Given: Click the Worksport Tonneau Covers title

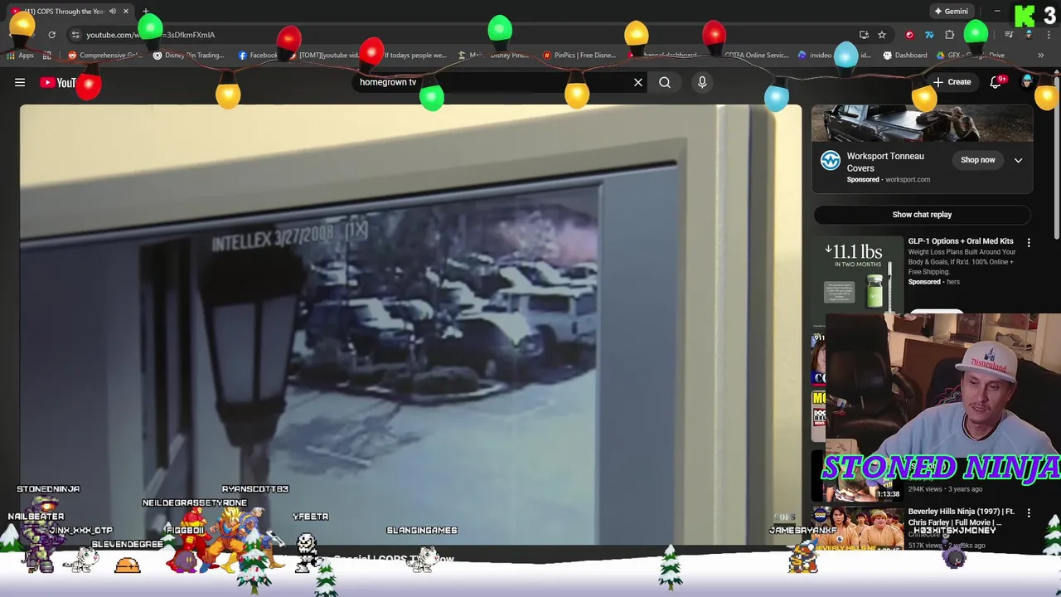Looking at the screenshot, I should (x=885, y=162).
